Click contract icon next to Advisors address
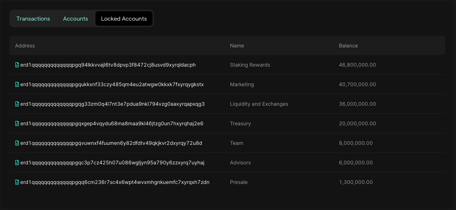456x210 pixels. (17, 163)
